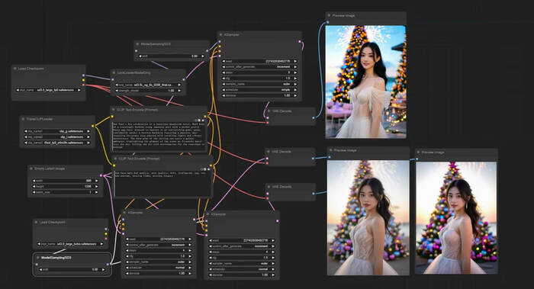Open the lora_name combo in LoraLoaderModelOnly
This screenshot has height=289, width=534.
148,85
